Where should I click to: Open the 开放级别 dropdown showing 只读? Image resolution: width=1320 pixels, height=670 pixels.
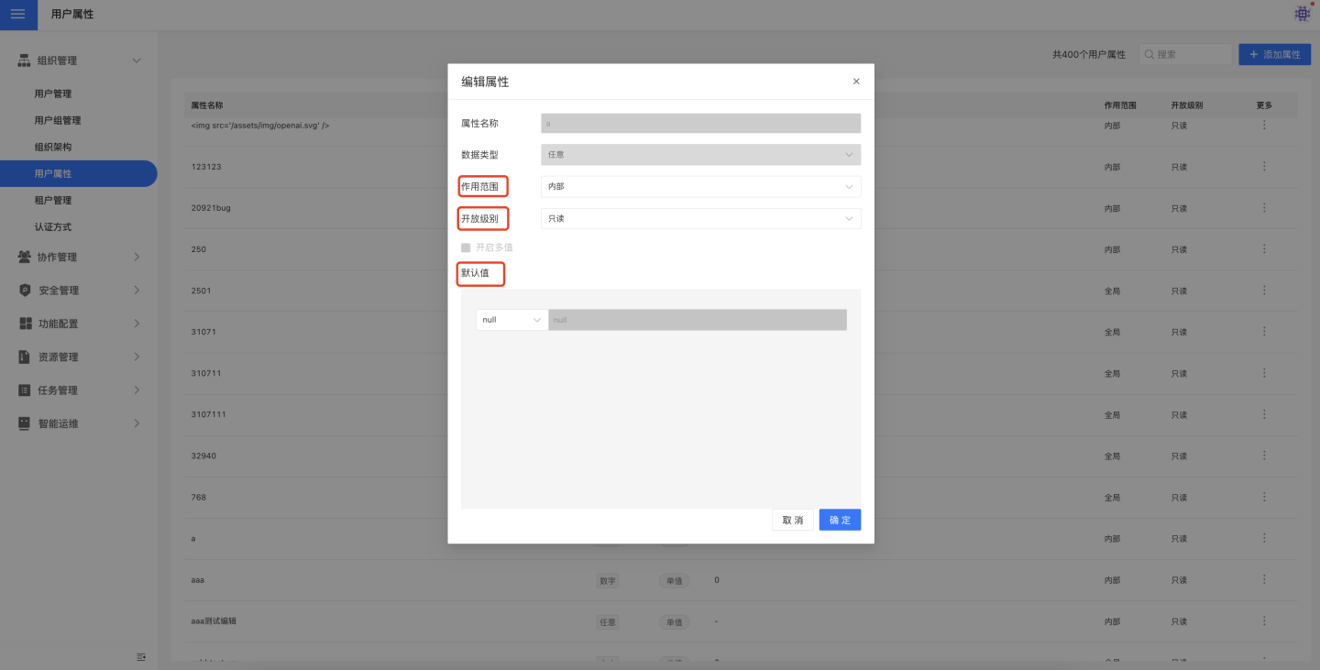[x=701, y=218]
